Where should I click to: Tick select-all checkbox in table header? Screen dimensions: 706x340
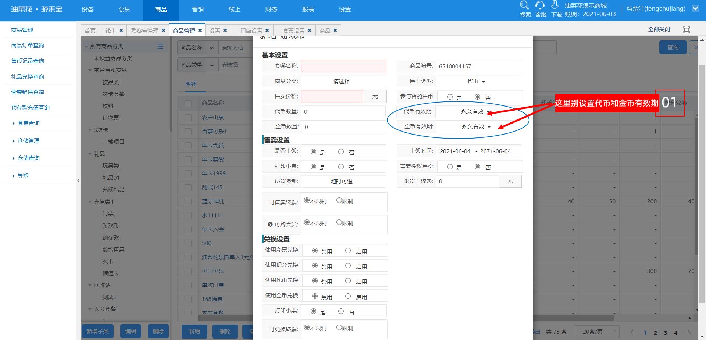point(188,103)
